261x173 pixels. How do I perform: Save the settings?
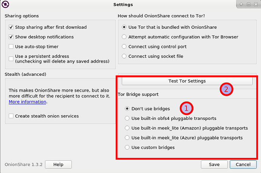pyautogui.click(x=214, y=165)
